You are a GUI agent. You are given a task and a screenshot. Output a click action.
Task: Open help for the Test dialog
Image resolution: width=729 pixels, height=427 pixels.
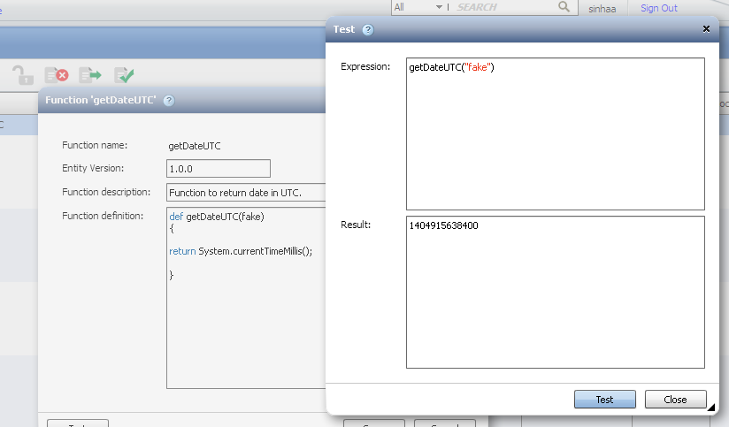(x=368, y=29)
